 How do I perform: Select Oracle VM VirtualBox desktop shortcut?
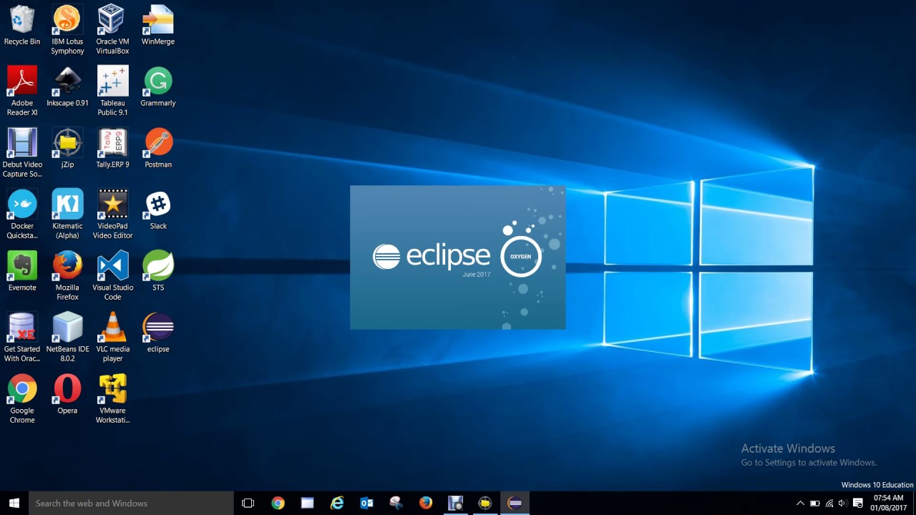(x=112, y=30)
